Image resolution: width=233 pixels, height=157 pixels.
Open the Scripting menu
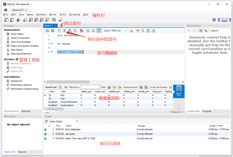74,14
